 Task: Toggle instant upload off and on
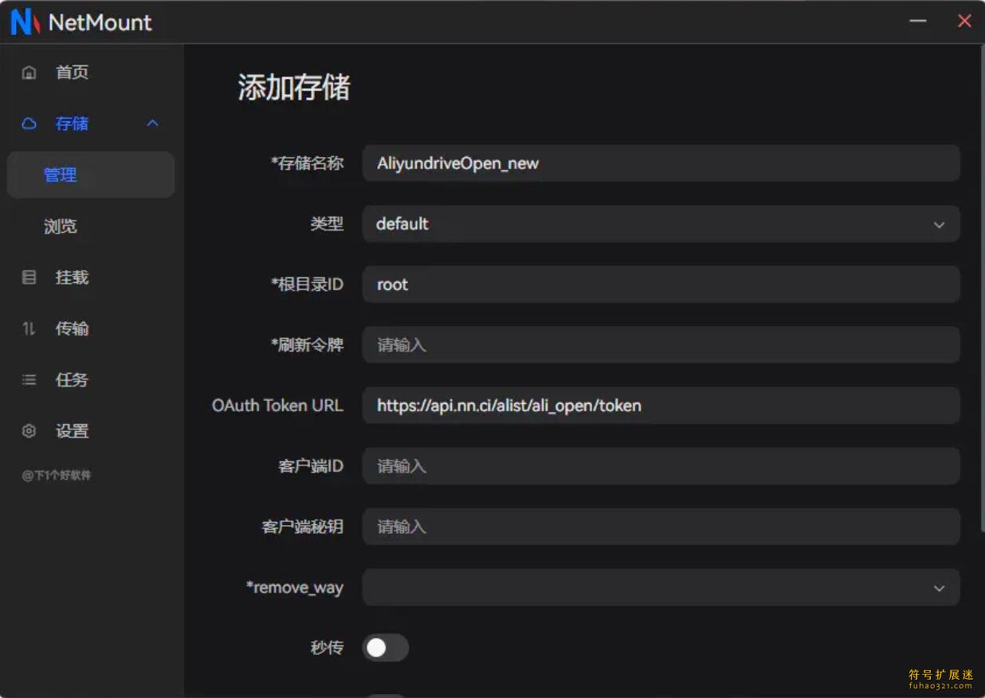385,648
